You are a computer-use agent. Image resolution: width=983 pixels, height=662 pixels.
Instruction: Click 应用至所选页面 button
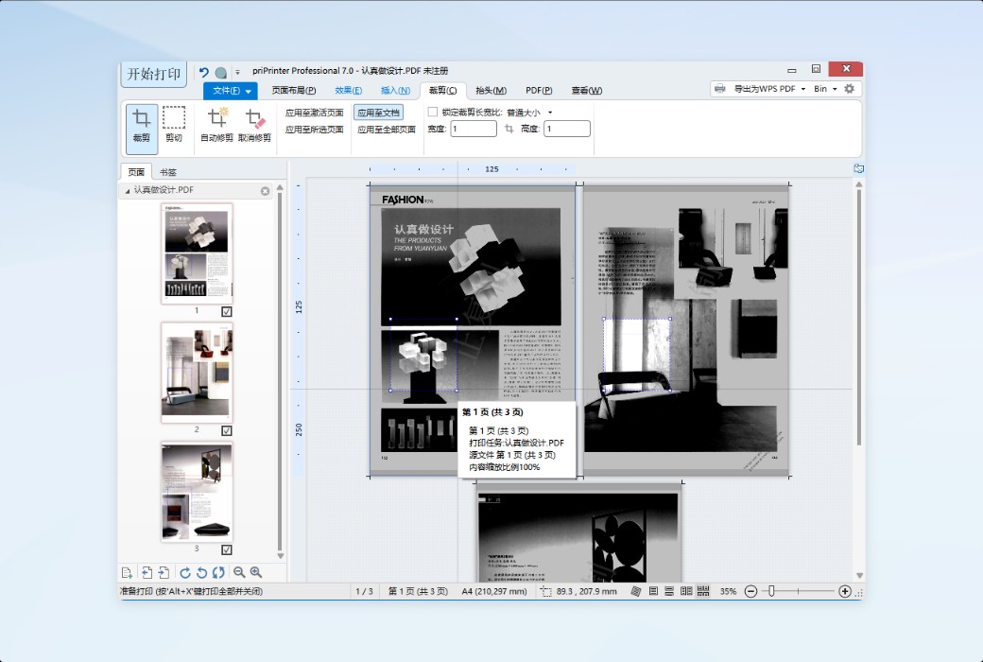tap(314, 130)
